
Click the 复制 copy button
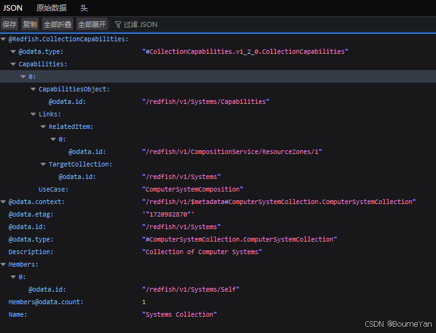[x=30, y=24]
